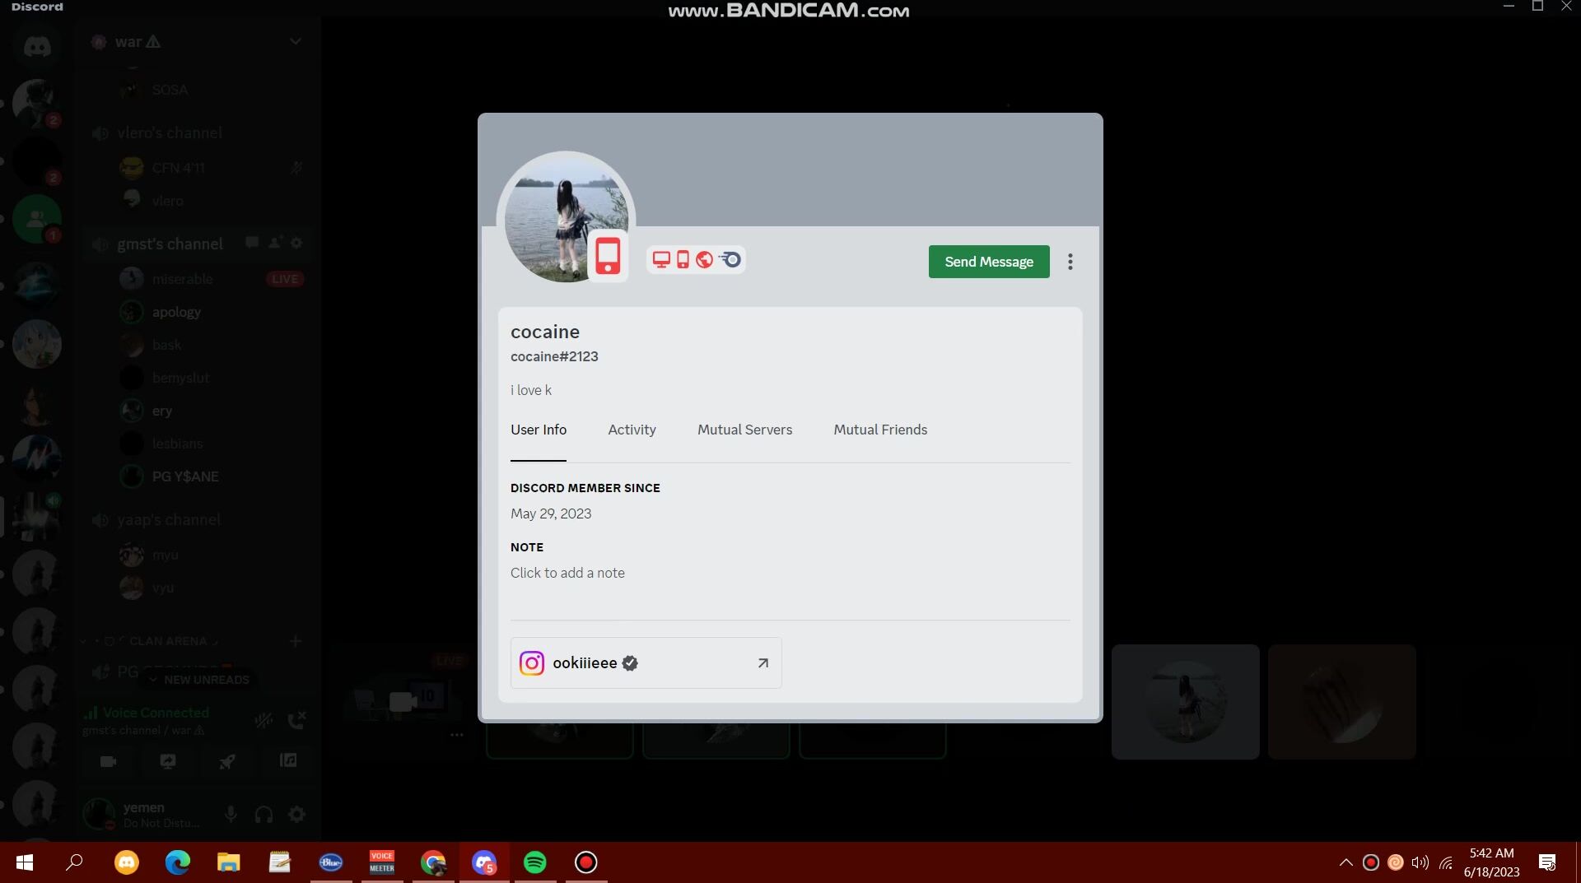
Task: Open Windows Start menu
Action: tap(25, 862)
